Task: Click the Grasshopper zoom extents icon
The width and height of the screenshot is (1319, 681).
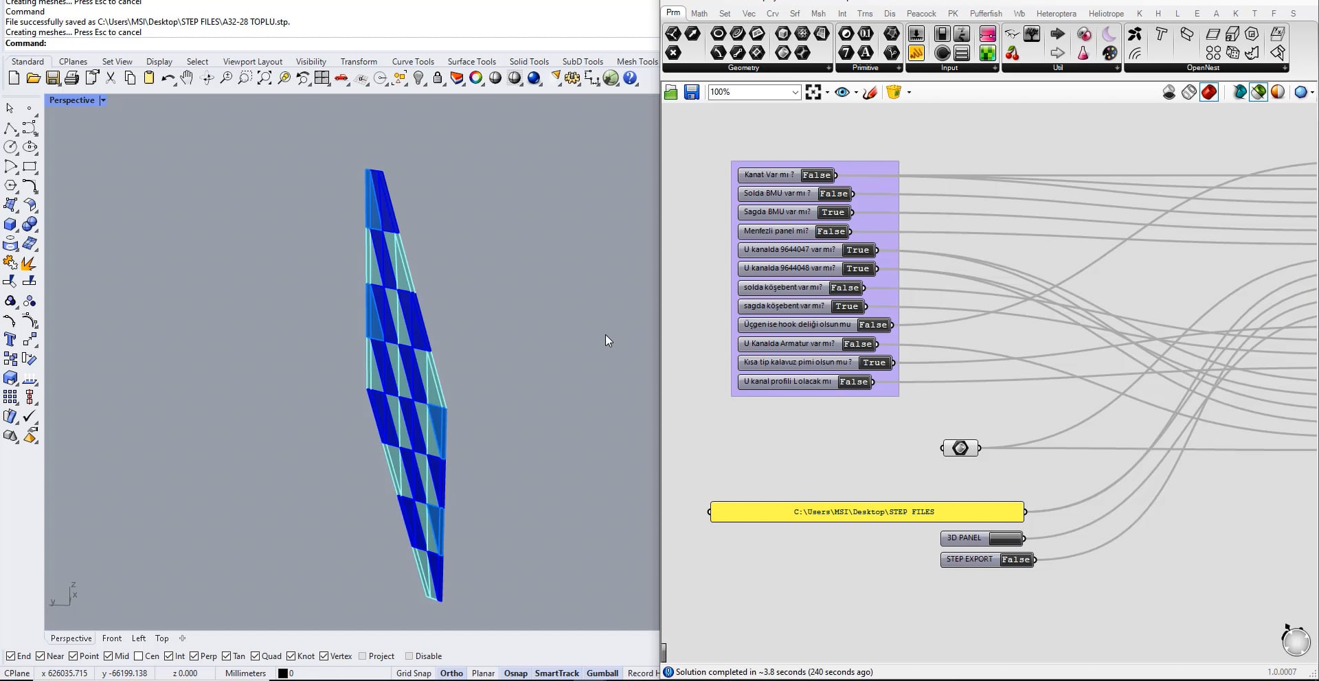Action: click(813, 92)
